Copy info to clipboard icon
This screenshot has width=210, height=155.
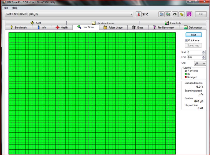pos(161,14)
